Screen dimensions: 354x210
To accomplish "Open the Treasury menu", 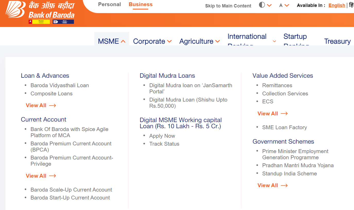I will [337, 41].
